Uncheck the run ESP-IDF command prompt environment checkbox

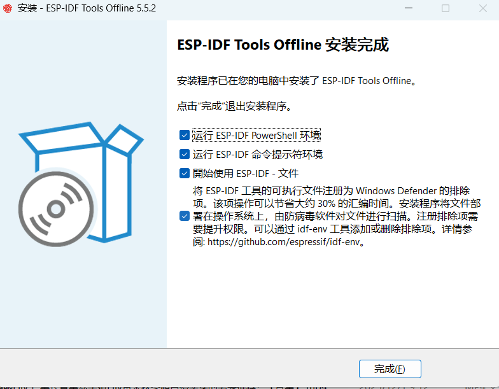(185, 154)
